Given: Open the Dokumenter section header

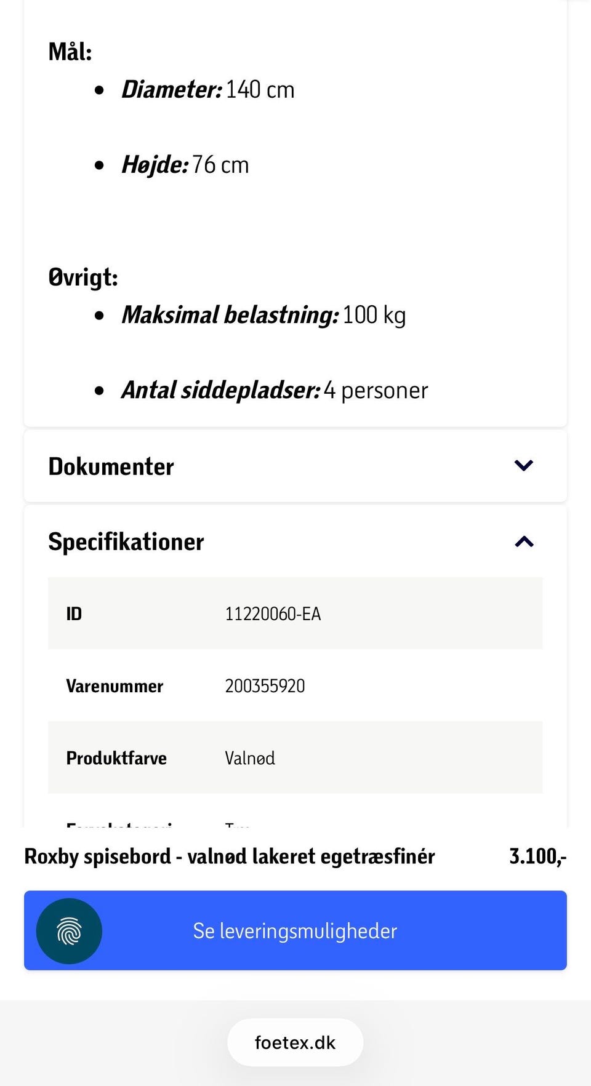Looking at the screenshot, I should point(295,466).
